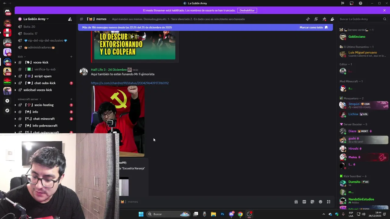The width and height of the screenshot is (390, 219).
Task: Click Marcar como leído button
Action: [314, 27]
